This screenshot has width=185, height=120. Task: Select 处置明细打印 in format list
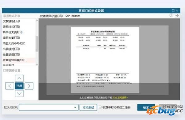pyautogui.click(x=11, y=54)
